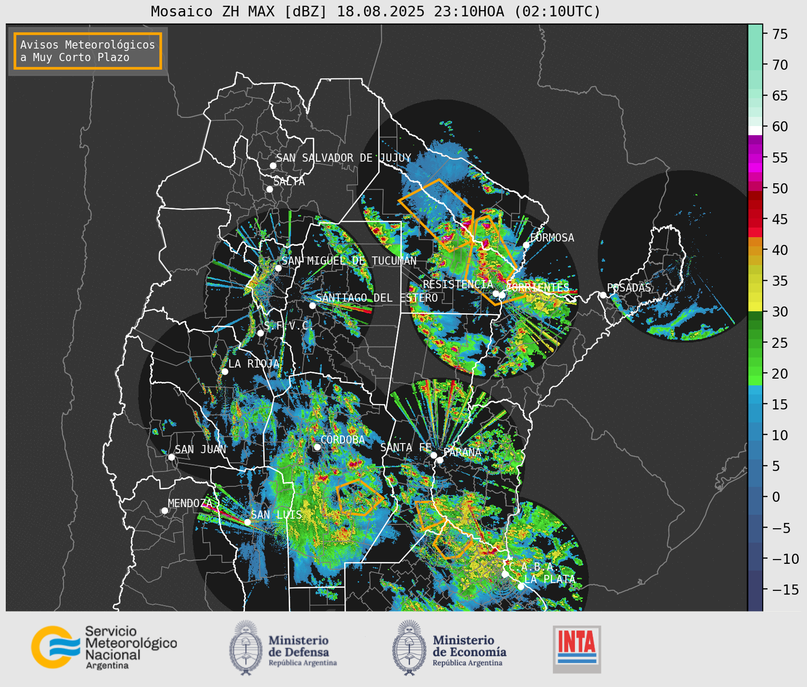Screen dimensions: 807x687
Task: Click the LA PLATA label
Action: click(x=550, y=579)
